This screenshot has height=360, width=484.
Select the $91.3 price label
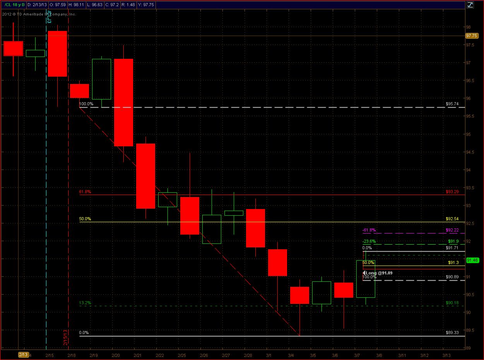coord(453,263)
